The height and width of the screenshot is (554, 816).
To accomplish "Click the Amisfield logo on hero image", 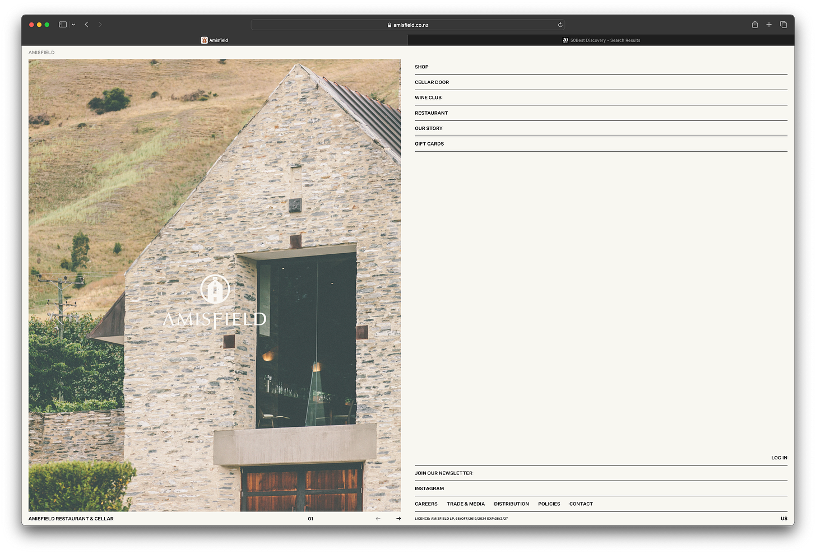I will (x=215, y=301).
